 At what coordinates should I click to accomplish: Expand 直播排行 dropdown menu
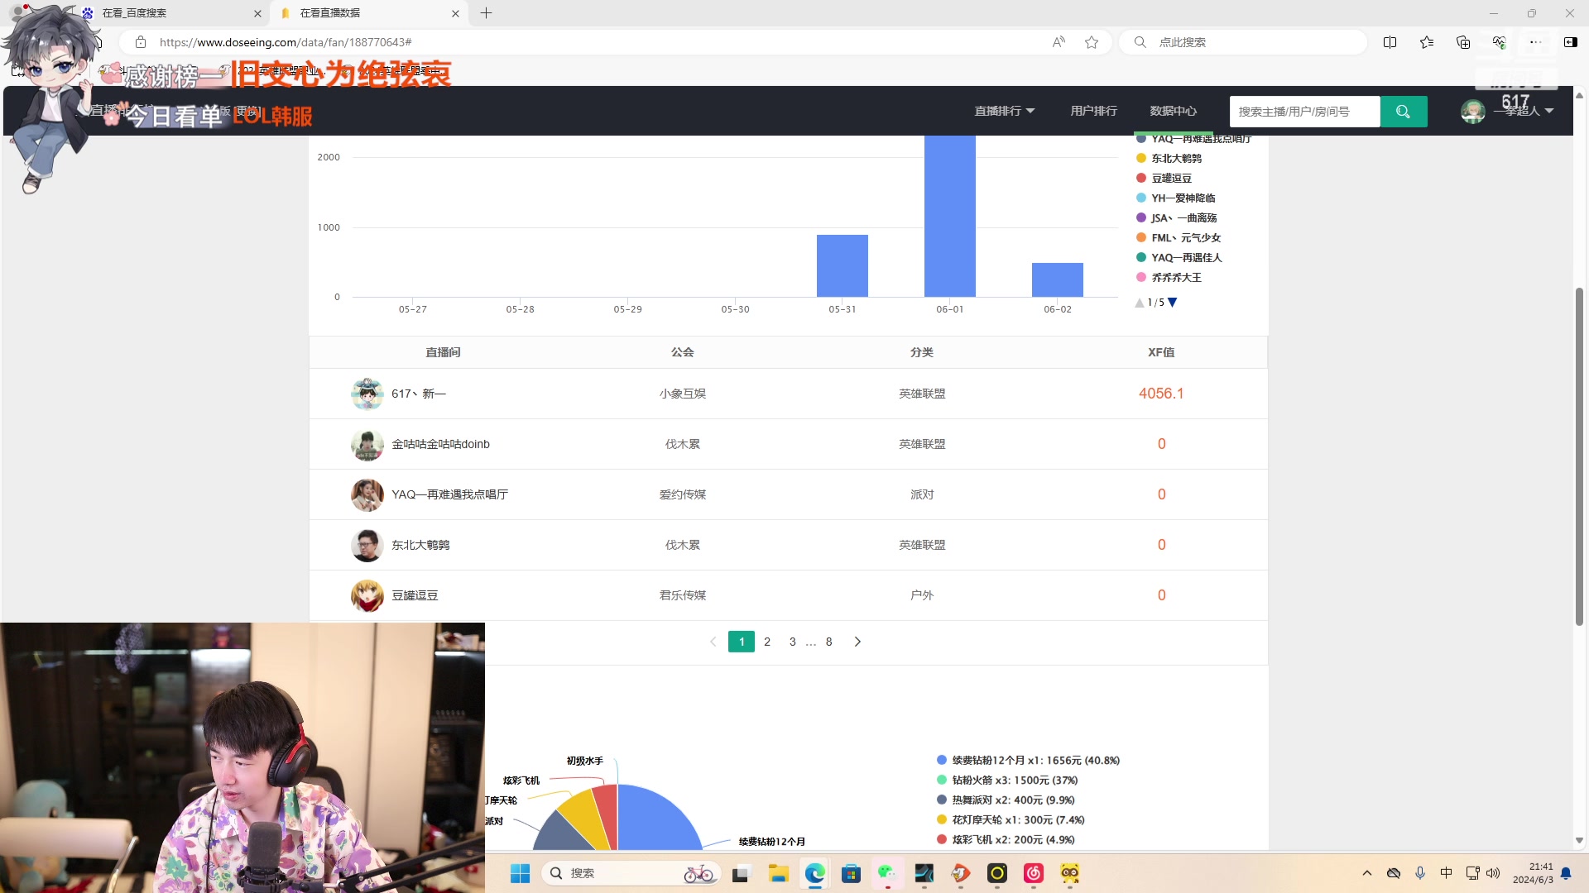1004,111
